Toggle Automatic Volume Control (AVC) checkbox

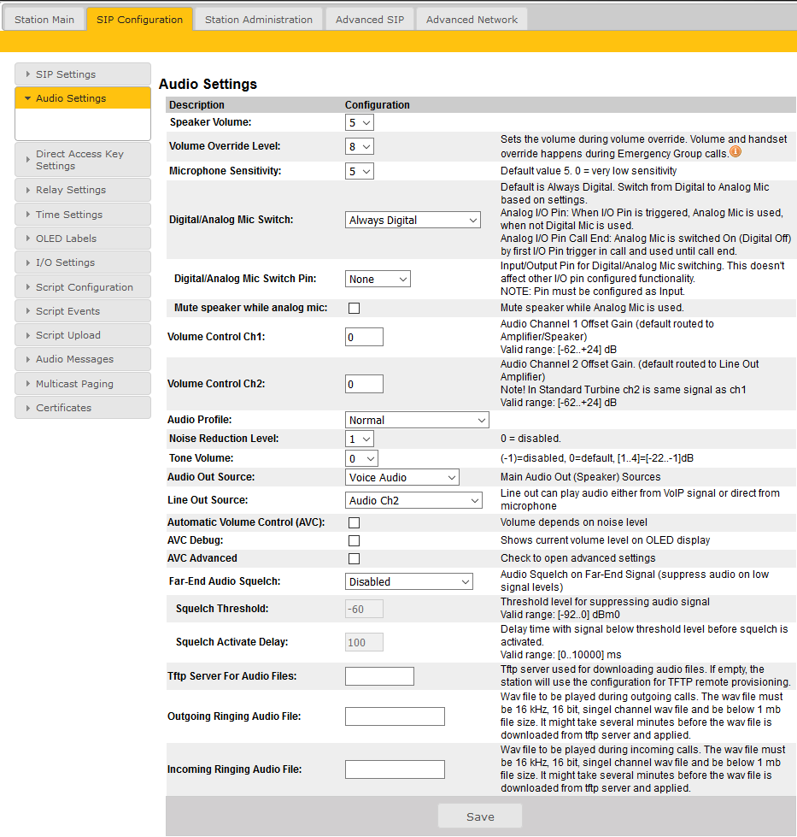point(354,522)
